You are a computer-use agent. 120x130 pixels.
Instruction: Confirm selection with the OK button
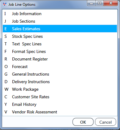(x=83, y=122)
